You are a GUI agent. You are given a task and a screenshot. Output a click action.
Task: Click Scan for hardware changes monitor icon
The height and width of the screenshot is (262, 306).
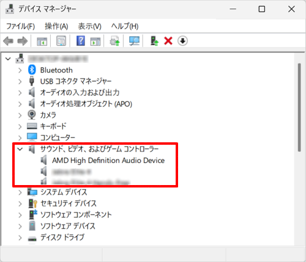pyautogui.click(x=134, y=41)
